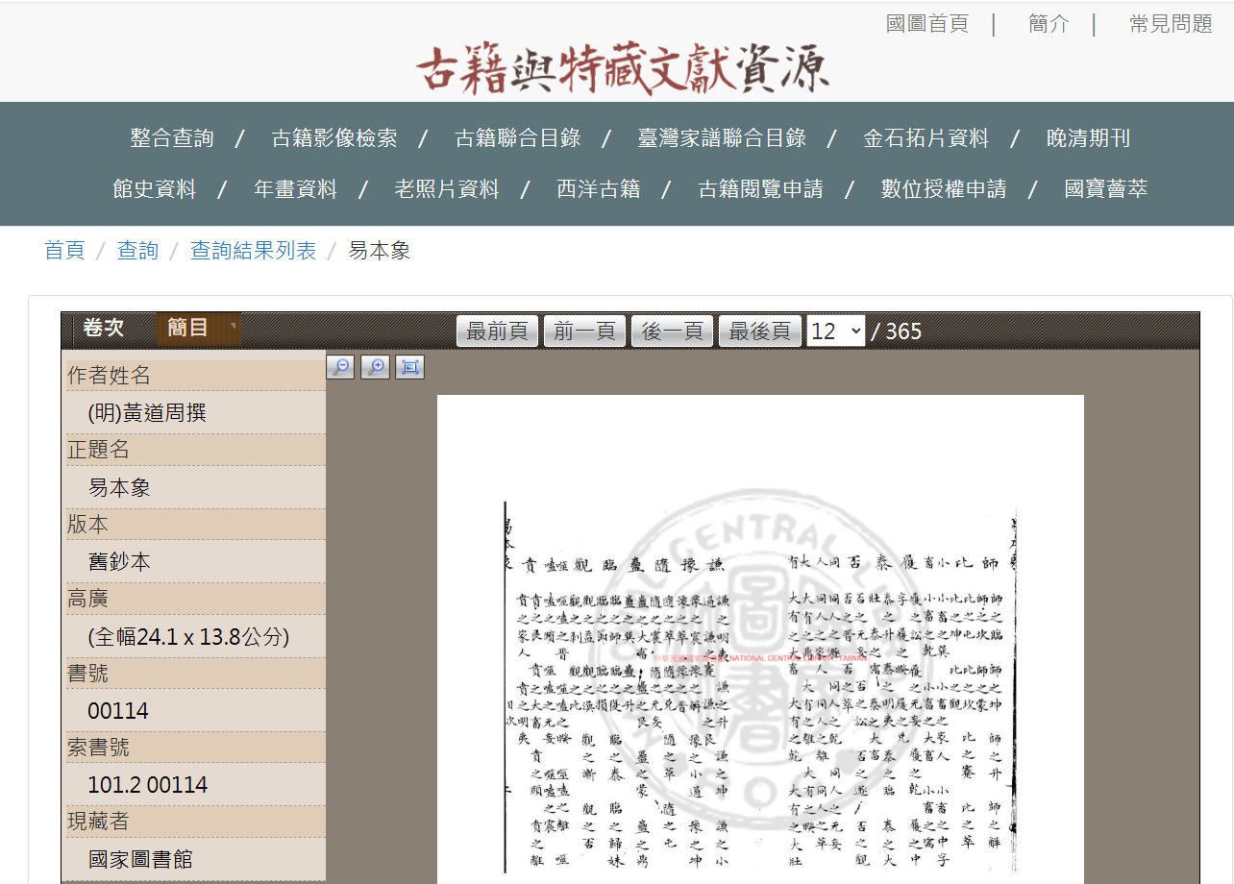
Task: Open 古籍閱覽申請 in the navigation
Action: tap(761, 189)
